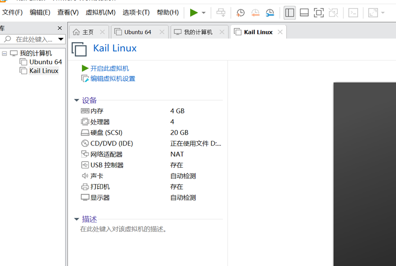396x266 pixels.
Task: Open the 编辑(E) menu
Action: pos(40,12)
